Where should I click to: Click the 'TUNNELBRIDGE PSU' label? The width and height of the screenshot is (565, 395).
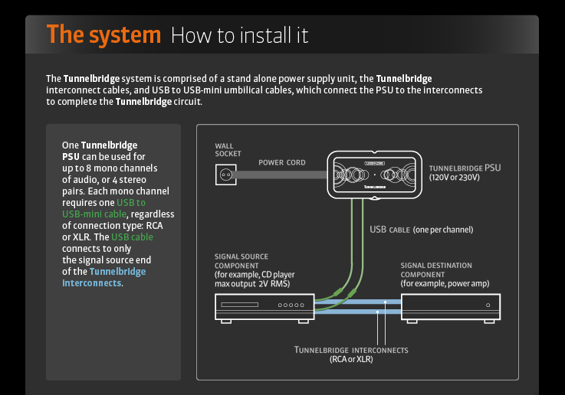tap(465, 168)
